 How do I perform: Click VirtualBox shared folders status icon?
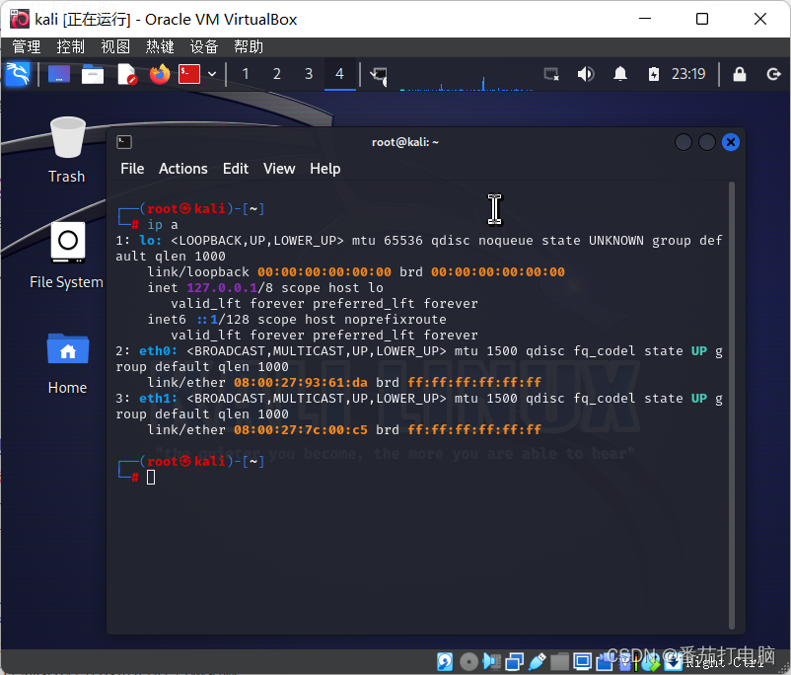(559, 661)
